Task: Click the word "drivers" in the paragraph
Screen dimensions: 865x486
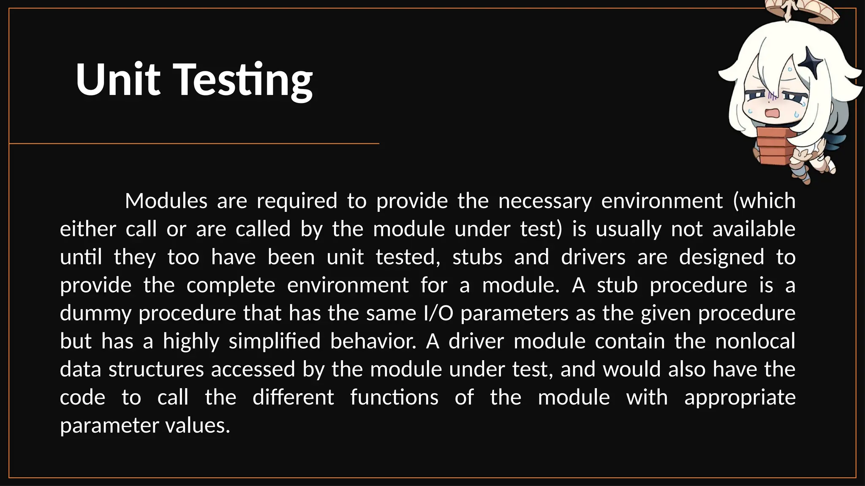Action: pos(593,257)
